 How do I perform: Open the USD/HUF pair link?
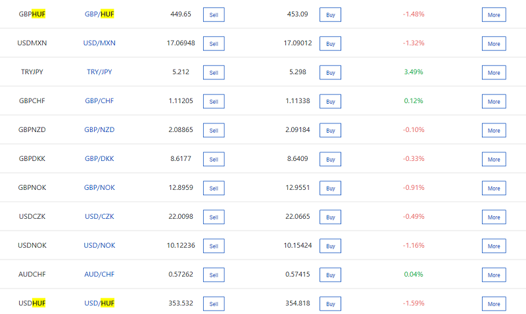pos(99,303)
